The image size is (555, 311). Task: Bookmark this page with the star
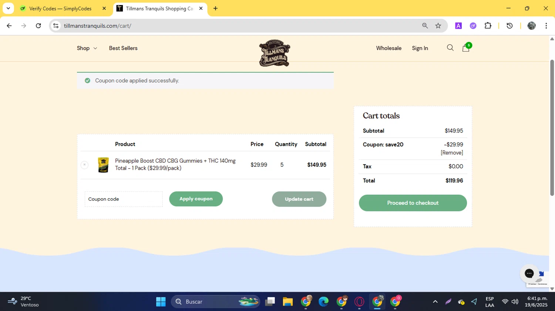click(x=438, y=26)
